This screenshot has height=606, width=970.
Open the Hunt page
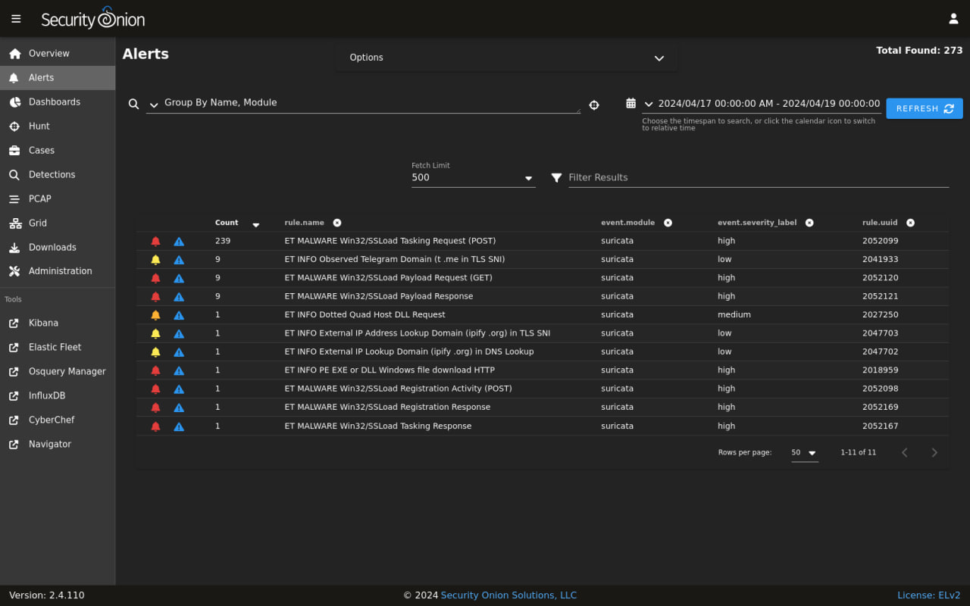58,127
